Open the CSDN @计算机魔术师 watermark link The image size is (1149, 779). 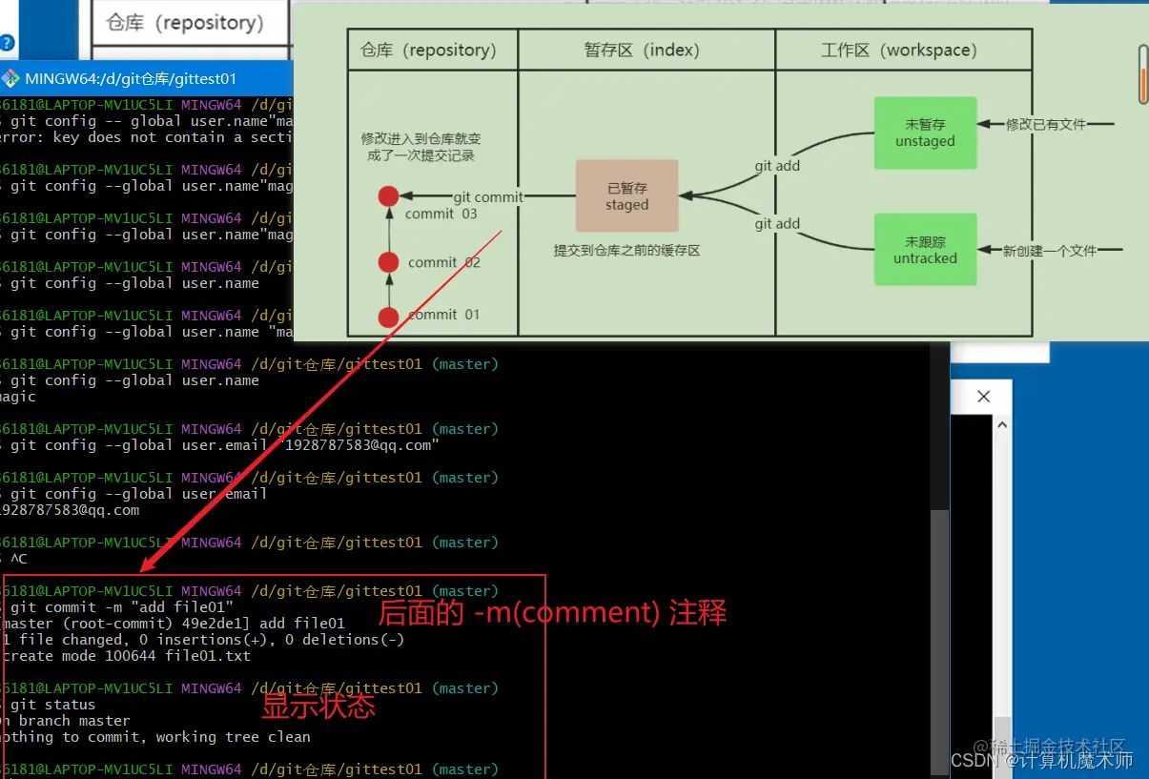click(1041, 759)
